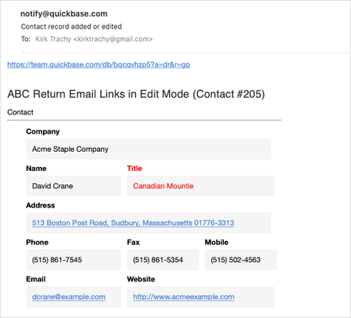Select the David Crane name field
Screen dimensions: 351x318
[74, 186]
